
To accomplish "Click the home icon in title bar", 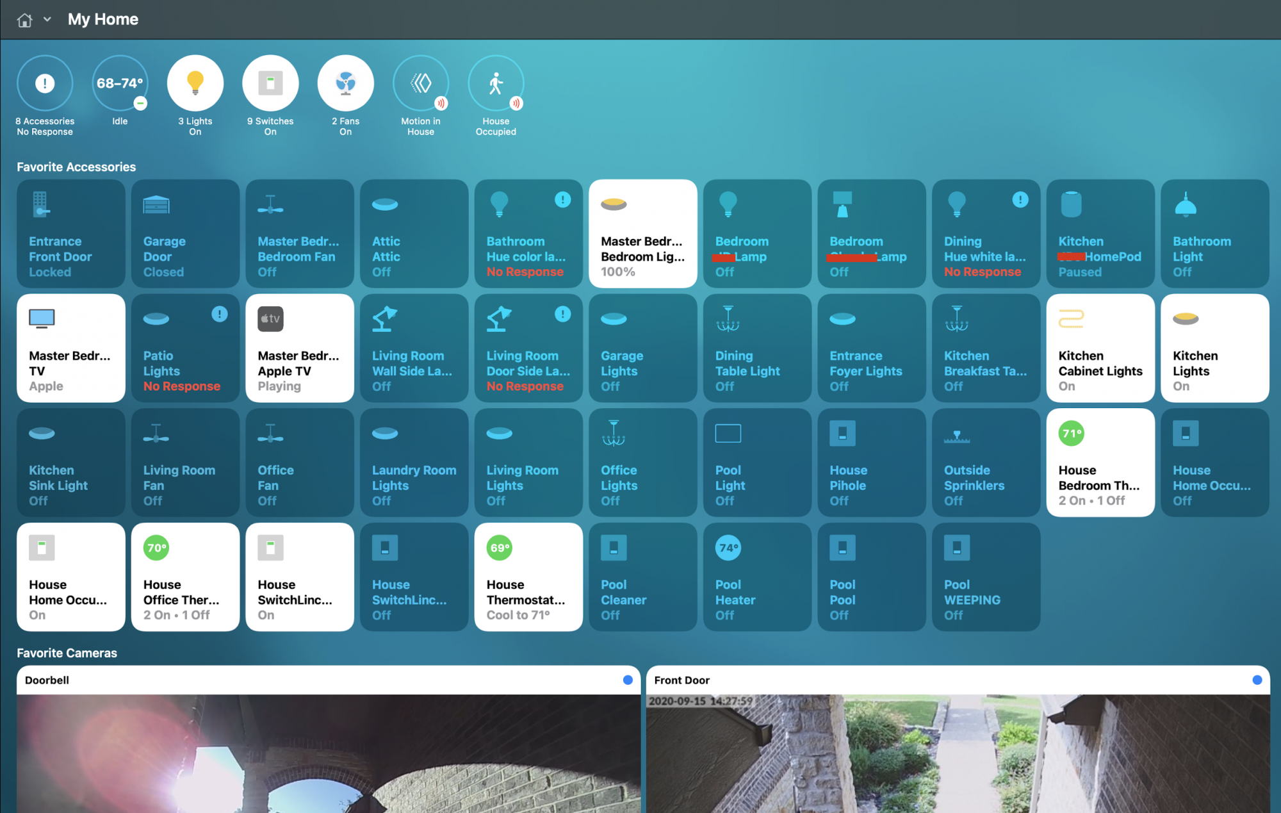I will (x=24, y=20).
